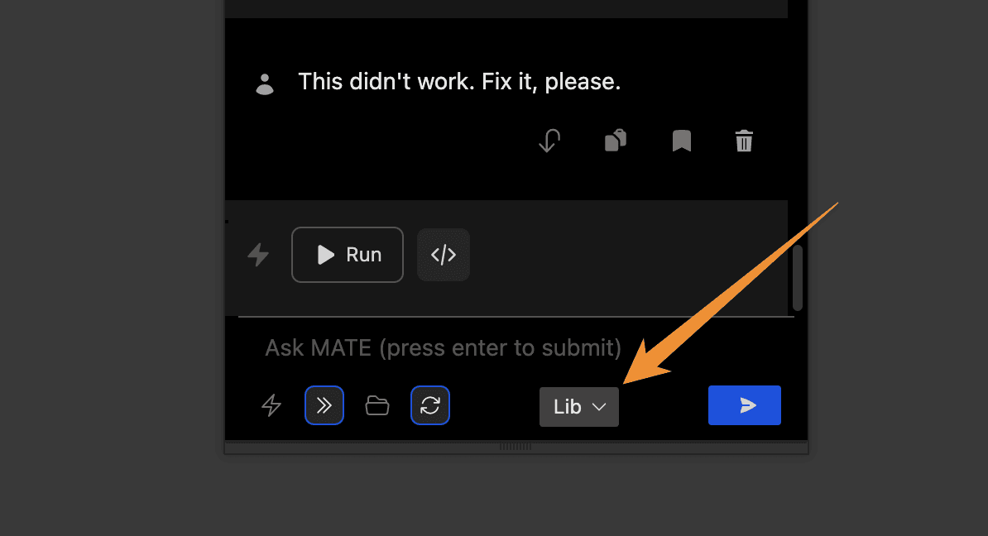Delete the message using the trash icon
The image size is (988, 536).
(x=744, y=141)
